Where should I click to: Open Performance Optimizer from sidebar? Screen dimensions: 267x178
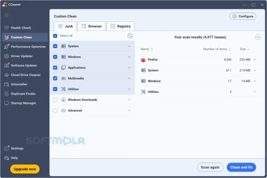tap(25, 47)
